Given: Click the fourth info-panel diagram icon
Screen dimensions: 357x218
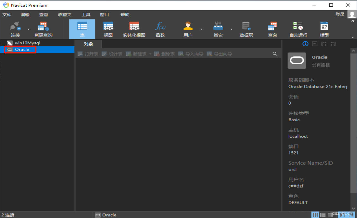Looking at the screenshot, I should (x=333, y=44).
